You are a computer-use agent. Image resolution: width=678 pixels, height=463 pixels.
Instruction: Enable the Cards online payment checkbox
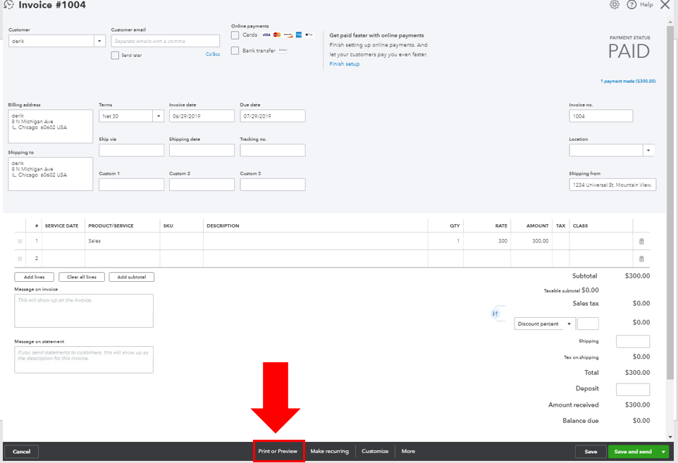(x=235, y=35)
